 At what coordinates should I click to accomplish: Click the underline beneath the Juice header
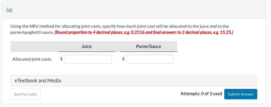(87, 52)
